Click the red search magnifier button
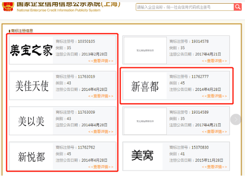 coord(237,7)
